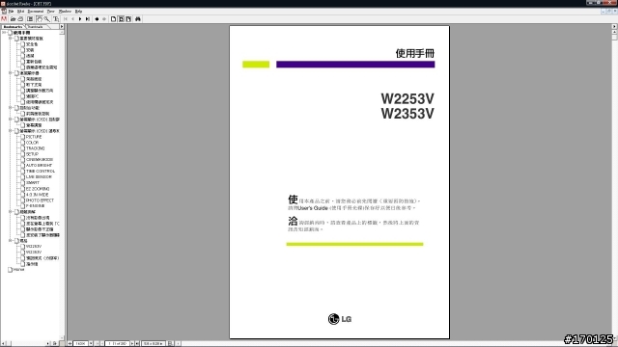
Task: Open the AUTO BRIGHT bookmark
Action: coord(39,166)
